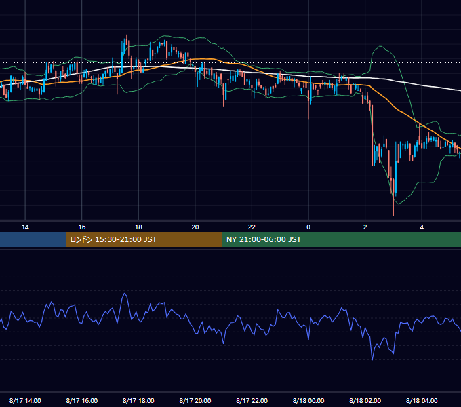Click the hour label 22 on the price chart axis
The height and width of the screenshot is (407, 461).
252,227
